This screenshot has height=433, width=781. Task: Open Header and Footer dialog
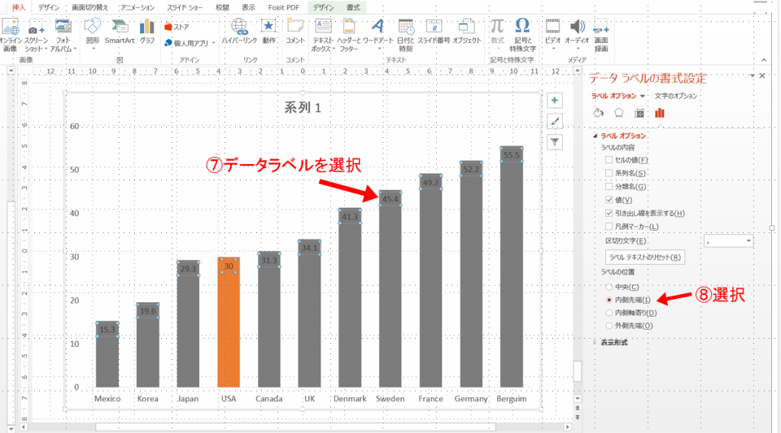349,35
